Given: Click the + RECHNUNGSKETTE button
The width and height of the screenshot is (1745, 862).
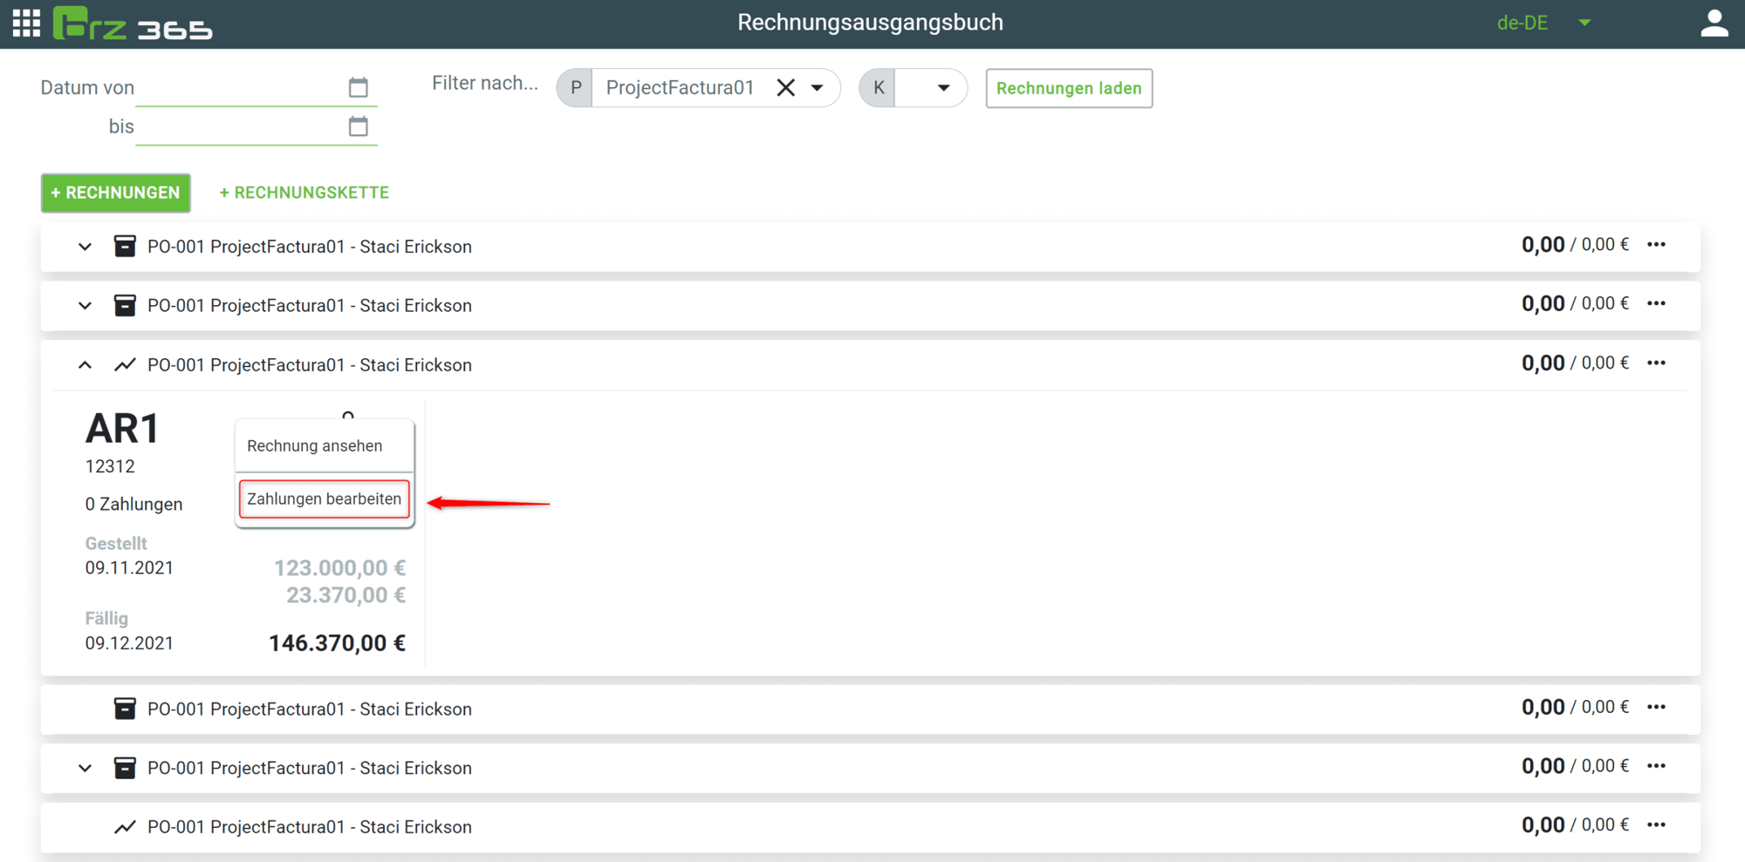Looking at the screenshot, I should (304, 193).
